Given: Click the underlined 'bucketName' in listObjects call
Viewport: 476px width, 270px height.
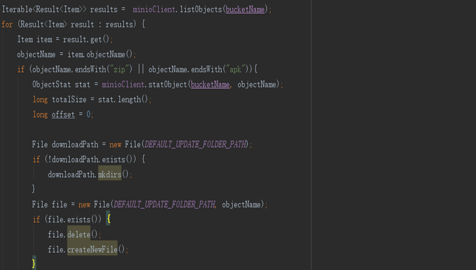Looking at the screenshot, I should [x=245, y=9].
